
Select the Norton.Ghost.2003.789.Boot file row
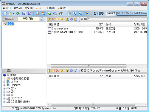click(97, 32)
